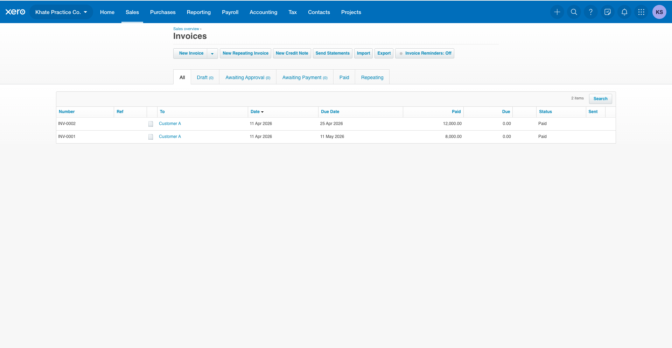The image size is (672, 348).
Task: Sort by the Sent column header
Action: [x=593, y=112]
